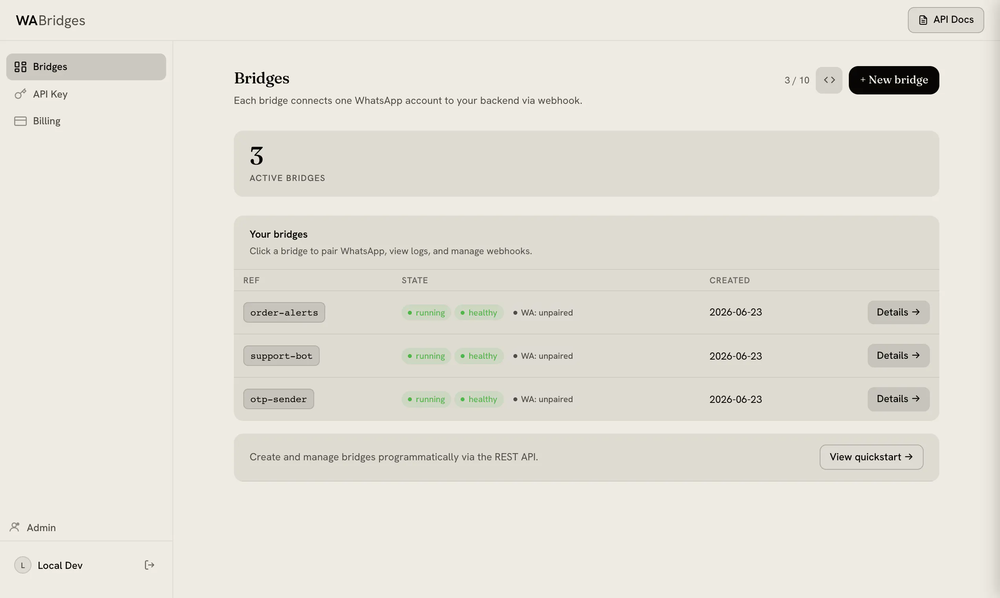Click the REF column header
Screen dimensions: 1000x598
tap(251, 280)
